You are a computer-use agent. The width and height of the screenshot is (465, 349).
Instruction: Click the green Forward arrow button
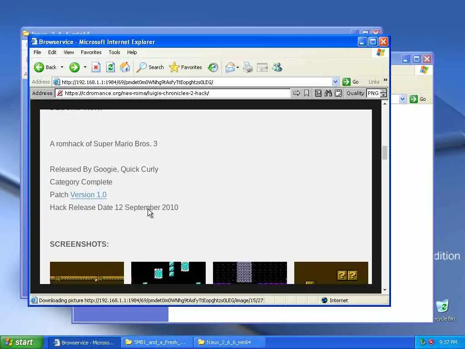coord(74,67)
